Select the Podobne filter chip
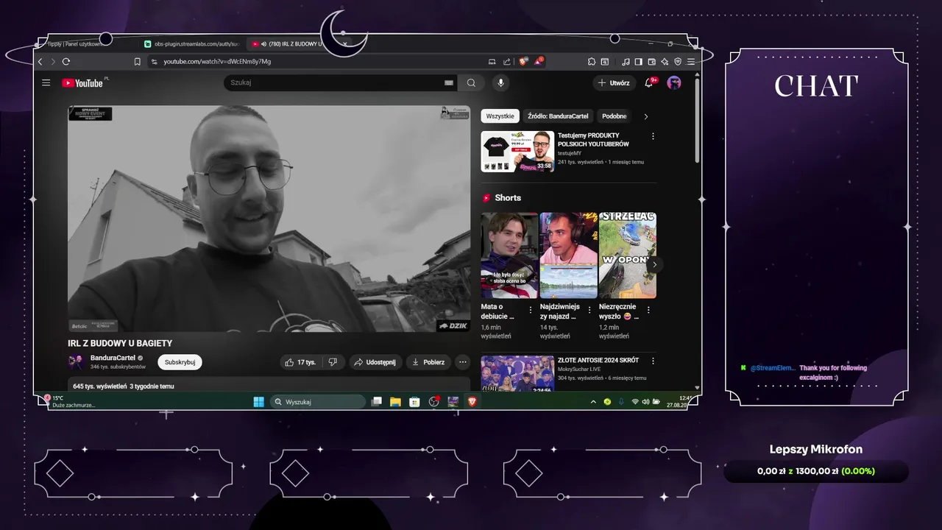This screenshot has width=942, height=530. click(614, 116)
